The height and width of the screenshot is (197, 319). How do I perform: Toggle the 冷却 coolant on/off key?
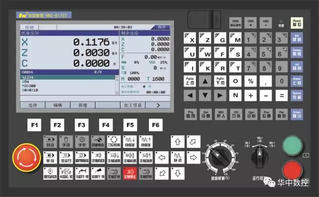pyautogui.click(x=82, y=174)
